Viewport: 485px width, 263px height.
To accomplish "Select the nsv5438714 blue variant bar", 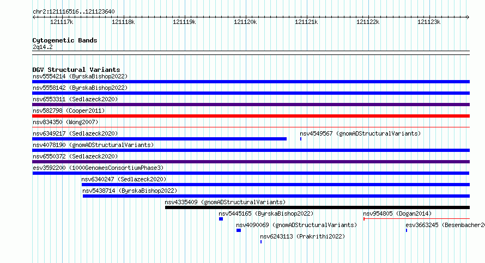I will [x=276, y=196].
